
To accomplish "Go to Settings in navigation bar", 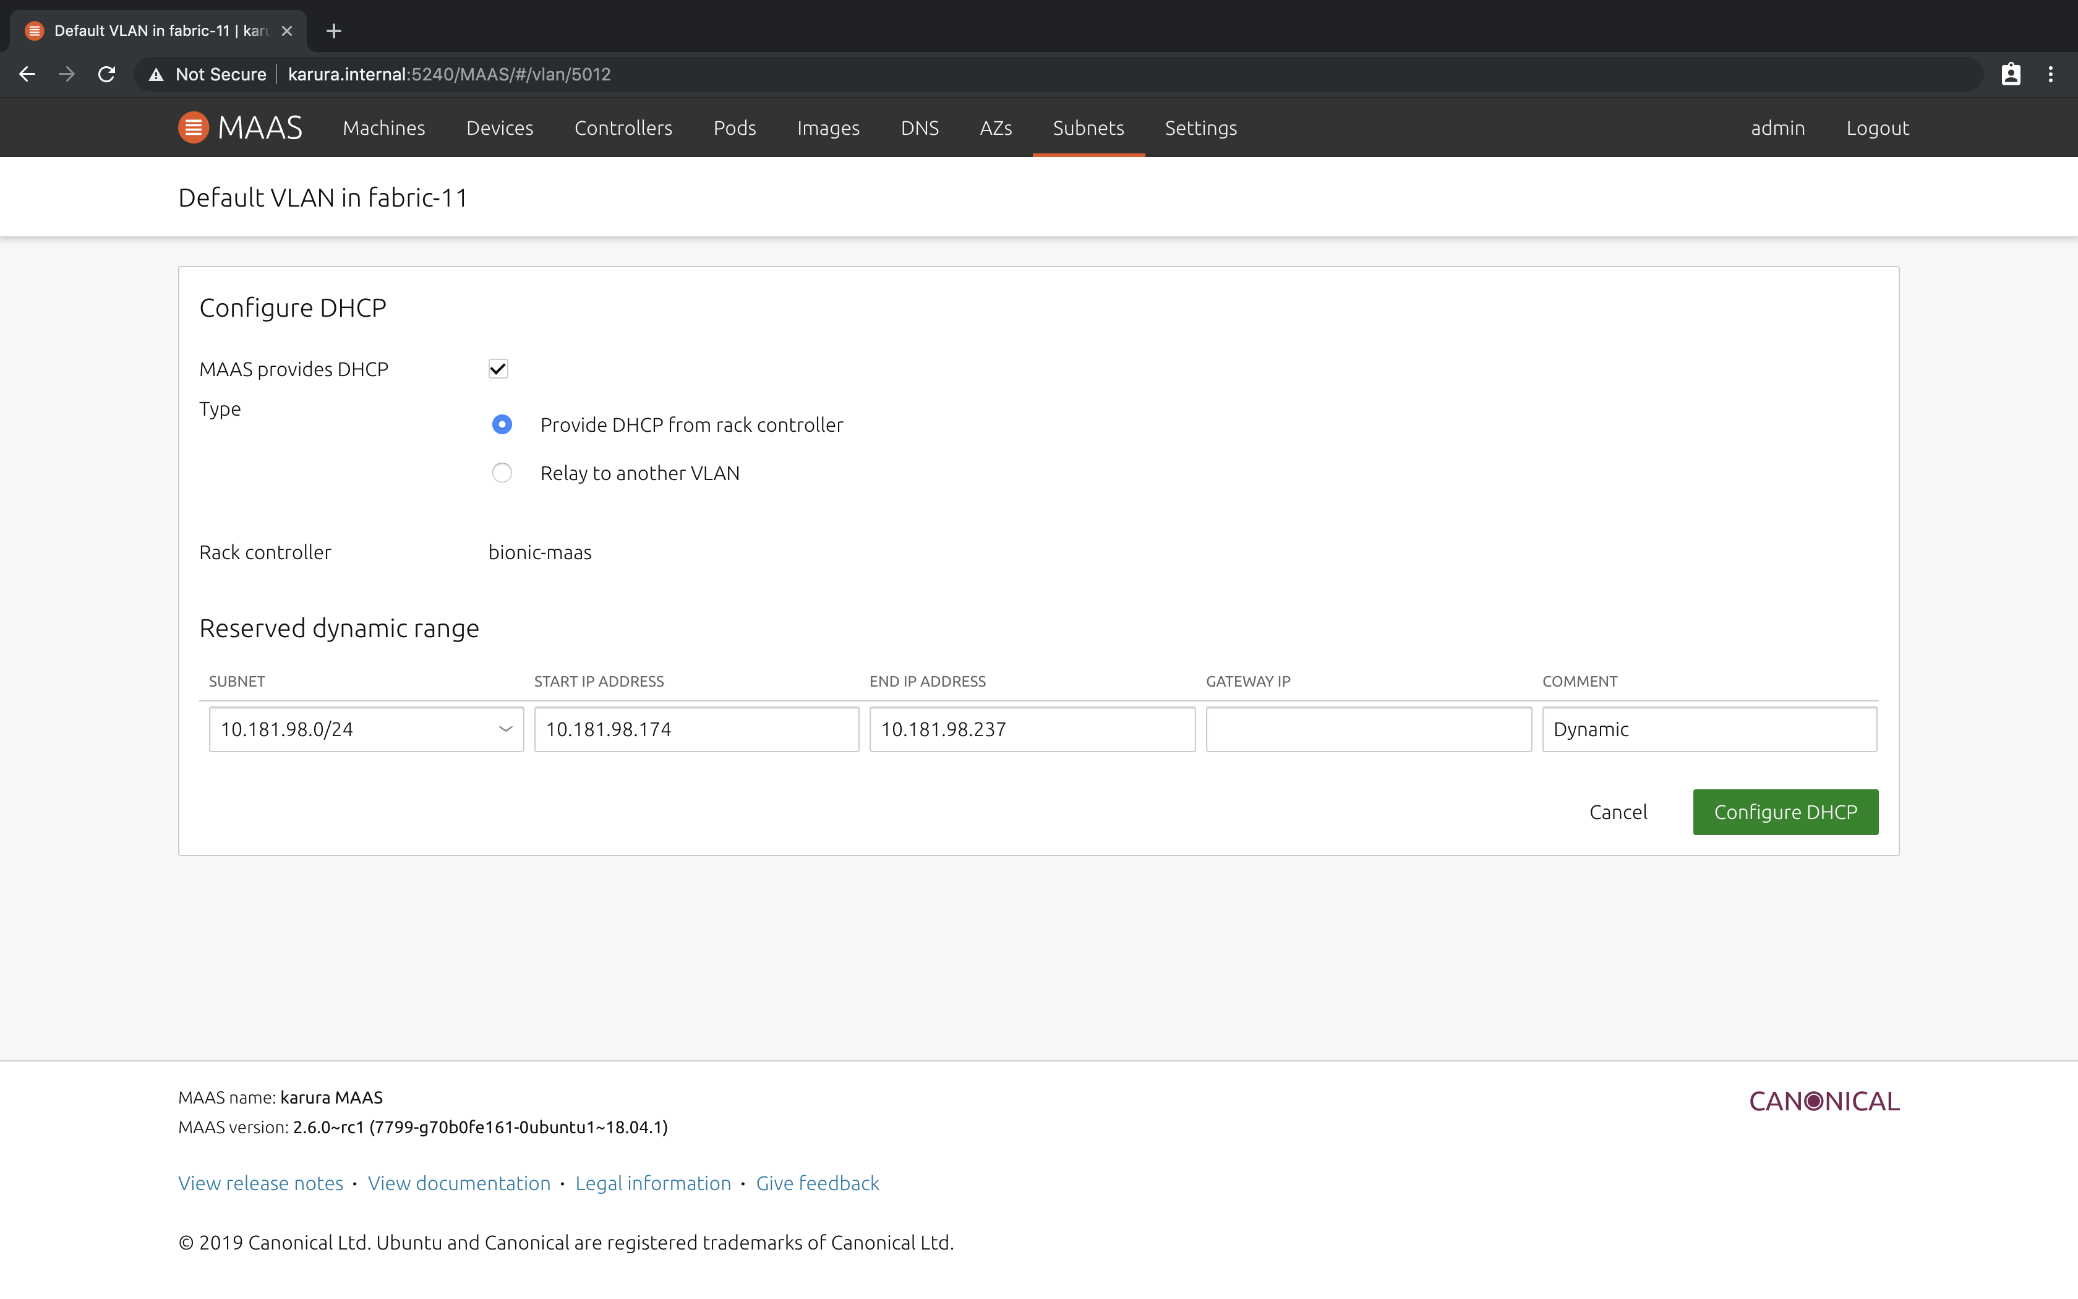I will (x=1200, y=128).
